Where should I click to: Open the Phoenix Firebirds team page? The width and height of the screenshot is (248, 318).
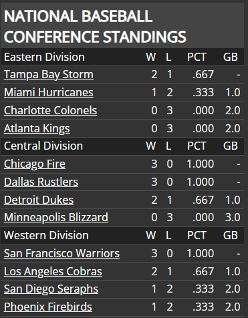click(x=48, y=307)
